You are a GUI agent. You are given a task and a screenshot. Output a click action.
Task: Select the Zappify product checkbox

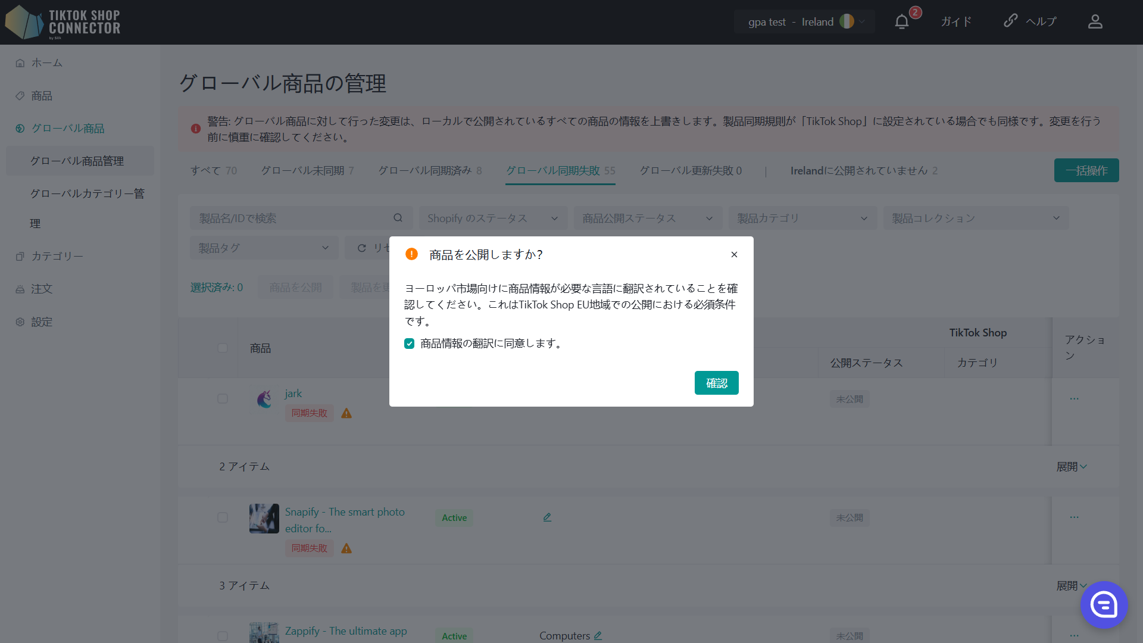click(x=223, y=636)
